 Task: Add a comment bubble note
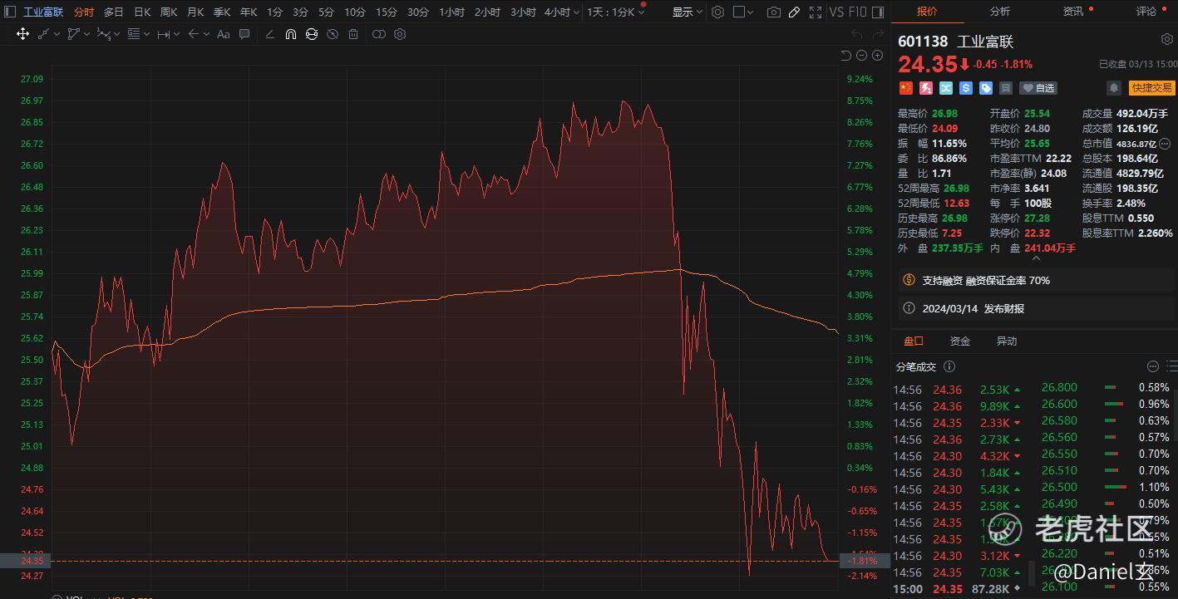[244, 34]
